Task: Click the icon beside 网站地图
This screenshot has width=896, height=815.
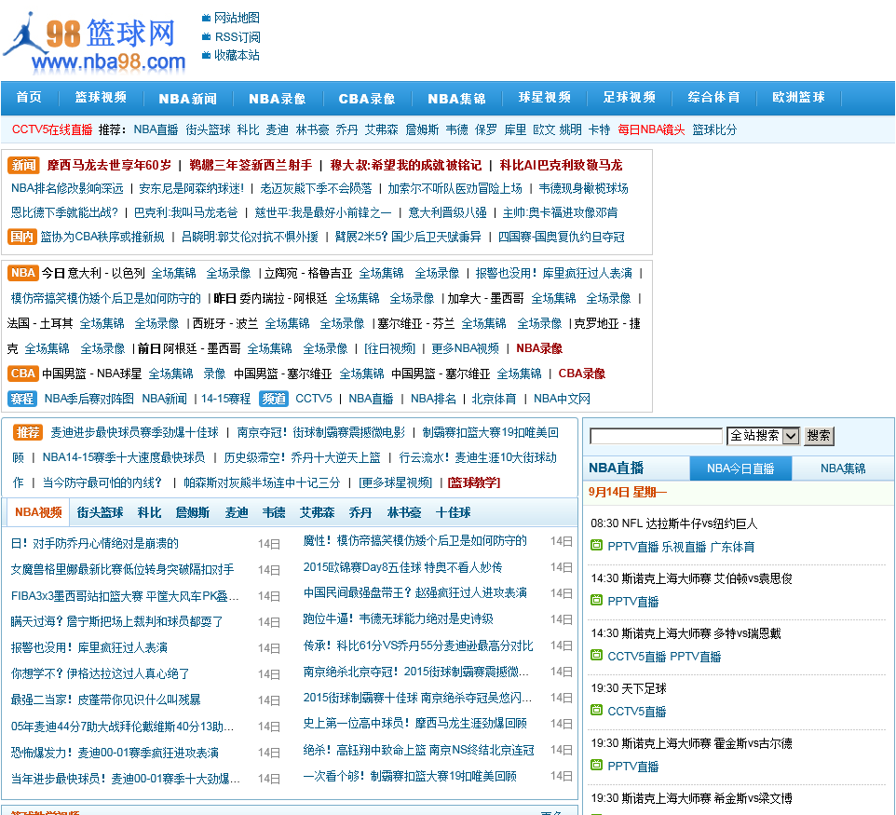Action: [x=206, y=19]
